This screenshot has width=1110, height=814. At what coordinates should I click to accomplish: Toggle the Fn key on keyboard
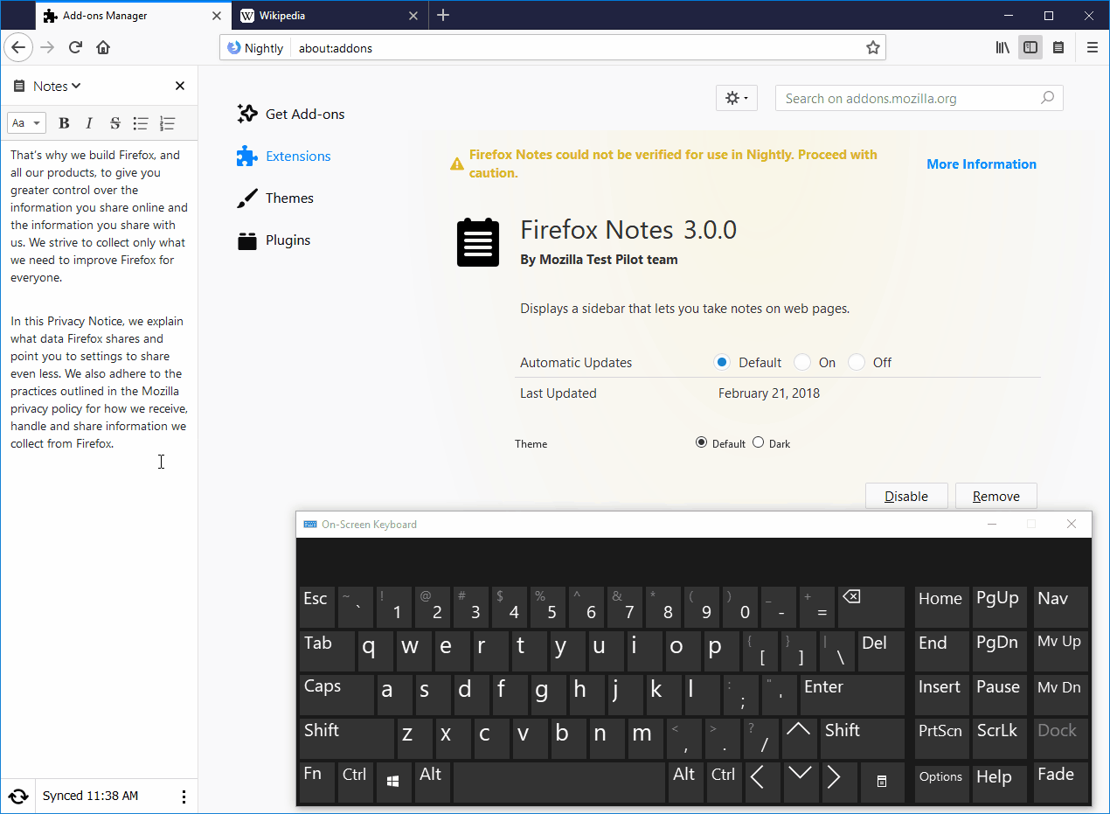coord(316,782)
